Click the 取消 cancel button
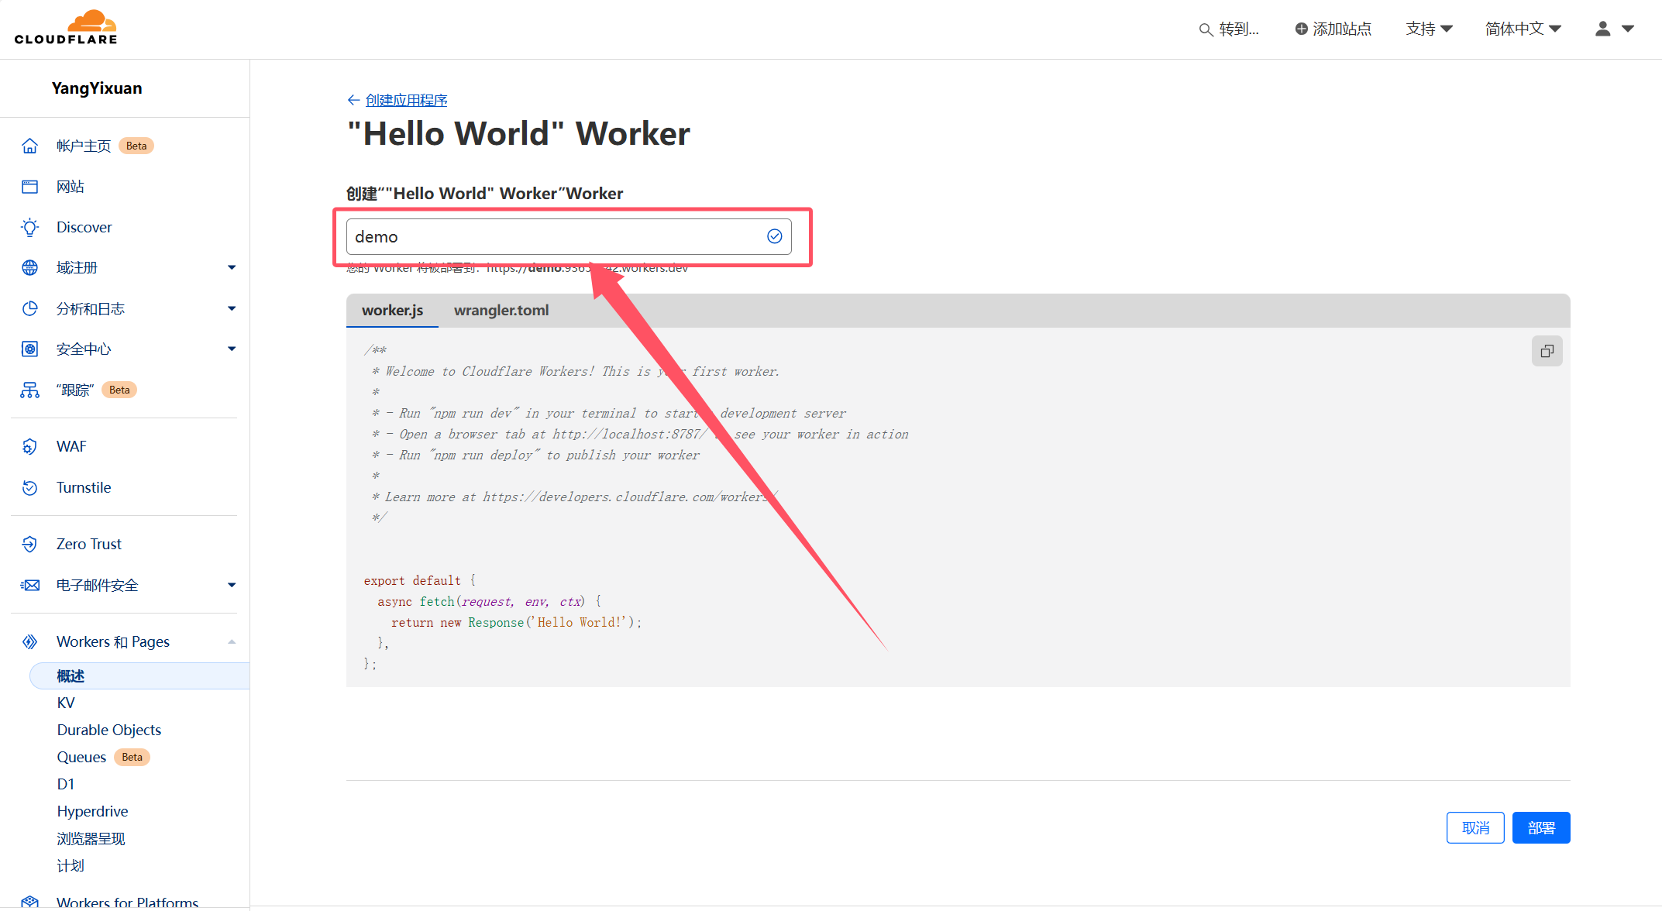 (1475, 827)
